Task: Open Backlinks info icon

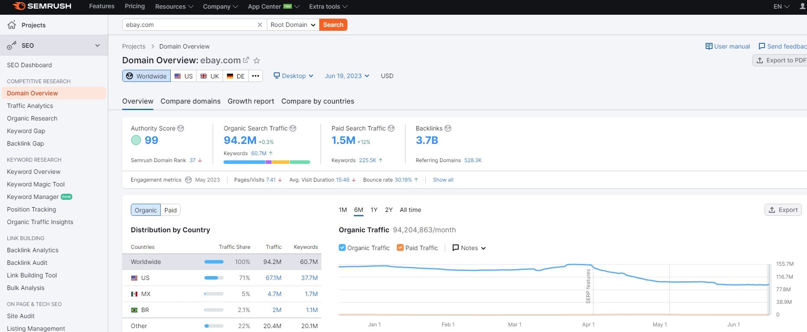Action: click(448, 128)
